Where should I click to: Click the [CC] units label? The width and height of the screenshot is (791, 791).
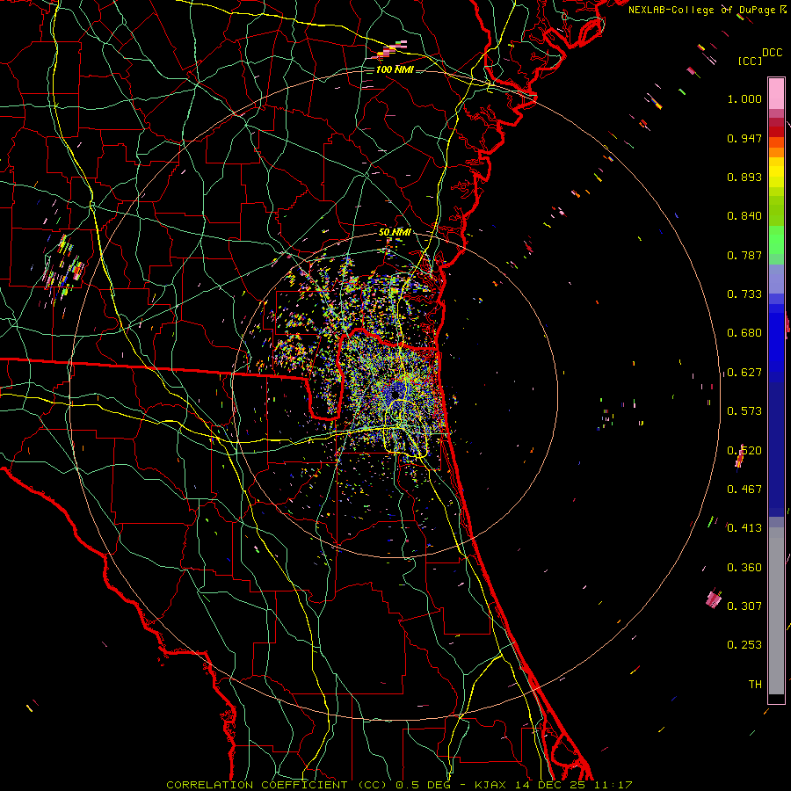point(751,61)
